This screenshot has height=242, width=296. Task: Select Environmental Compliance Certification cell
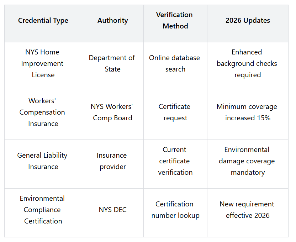tap(43, 210)
